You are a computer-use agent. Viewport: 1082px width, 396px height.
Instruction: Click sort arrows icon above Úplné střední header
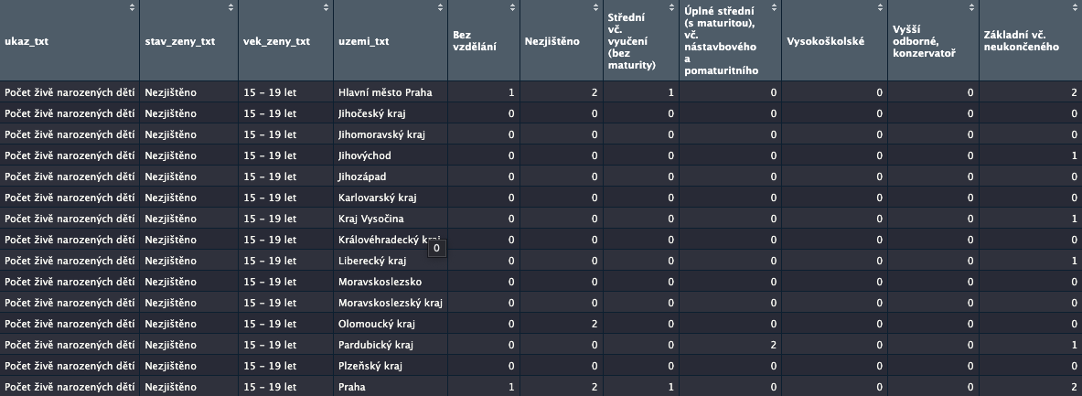pos(775,7)
